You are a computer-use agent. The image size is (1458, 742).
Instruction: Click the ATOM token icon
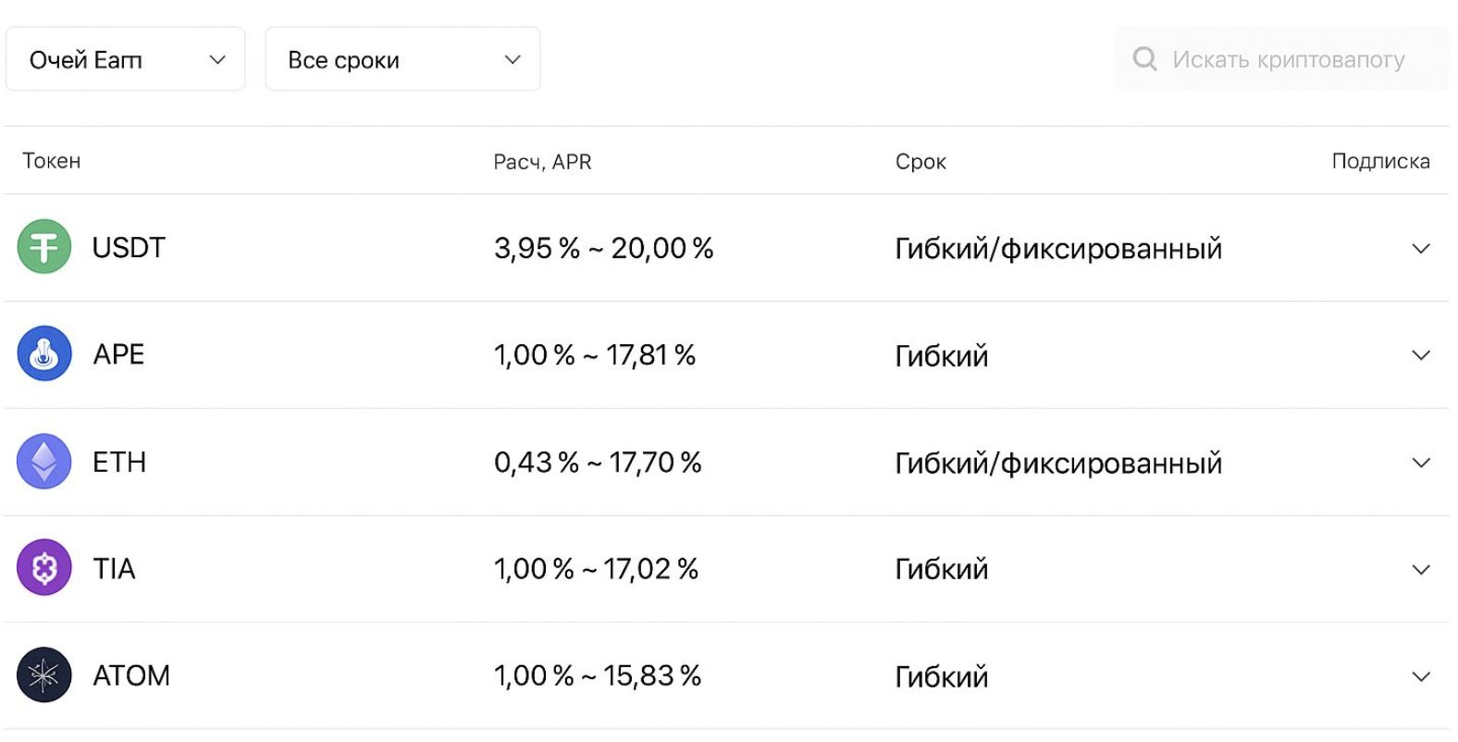[44, 674]
